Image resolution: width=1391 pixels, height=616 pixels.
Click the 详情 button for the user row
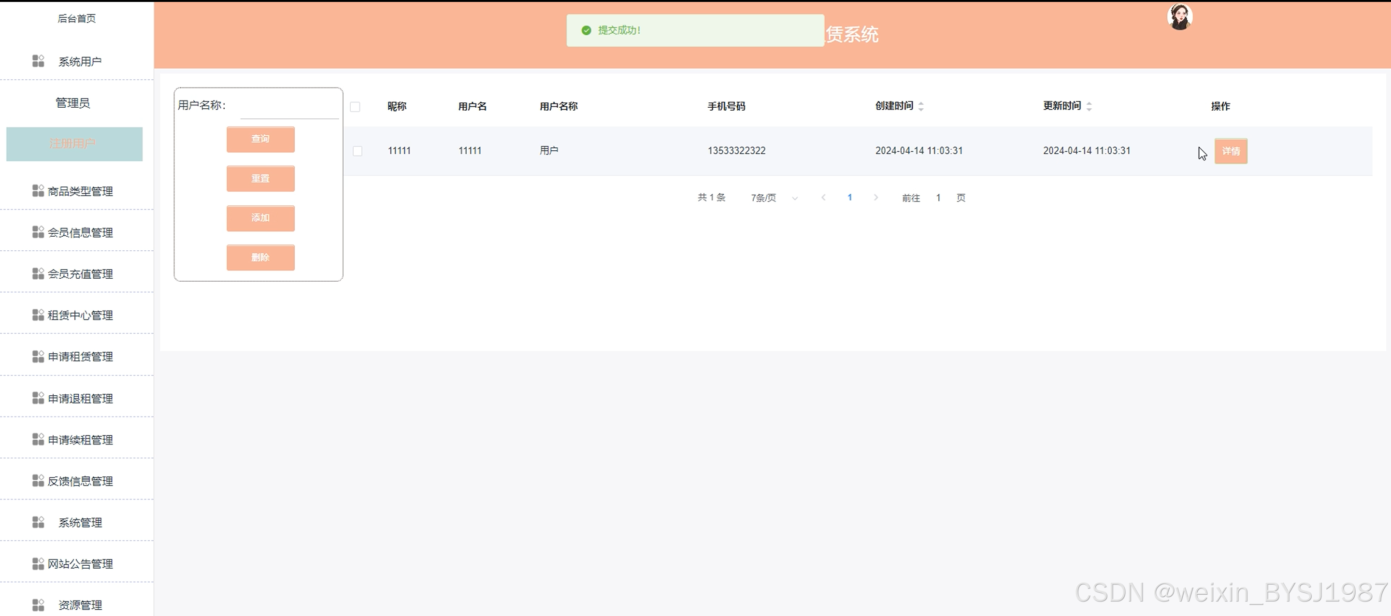1231,151
